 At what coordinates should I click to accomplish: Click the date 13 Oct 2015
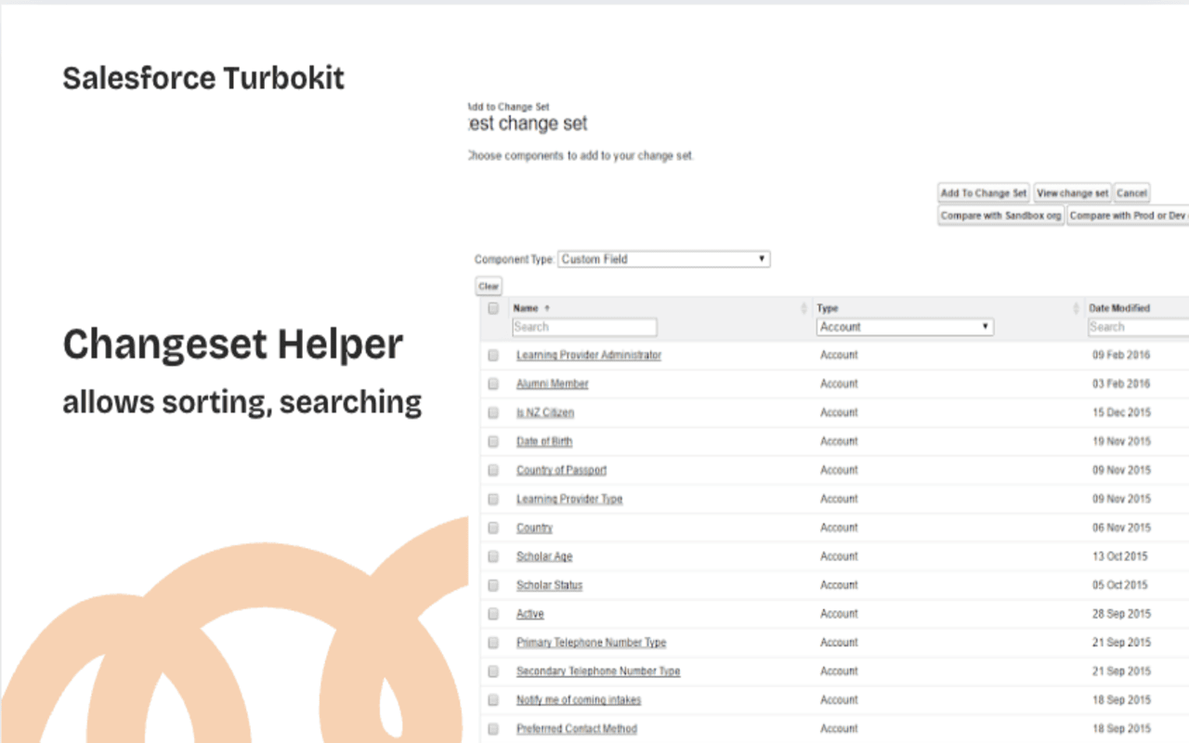[1119, 557]
